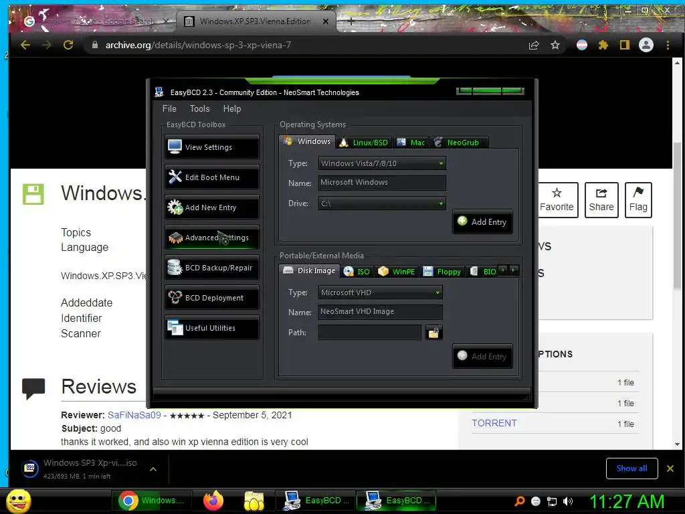Screen dimensions: 685x514
Task: Switch to Windows operating system tab
Action: [x=307, y=141]
